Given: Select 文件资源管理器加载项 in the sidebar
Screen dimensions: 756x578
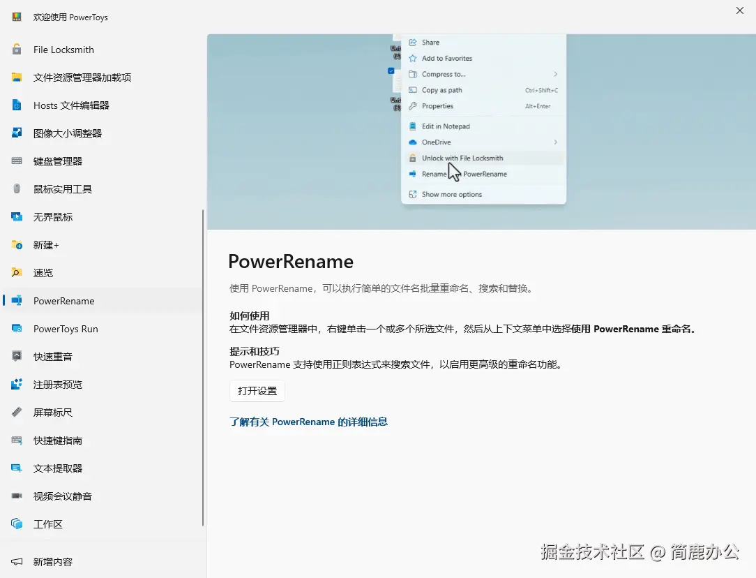Looking at the screenshot, I should [x=103, y=77].
